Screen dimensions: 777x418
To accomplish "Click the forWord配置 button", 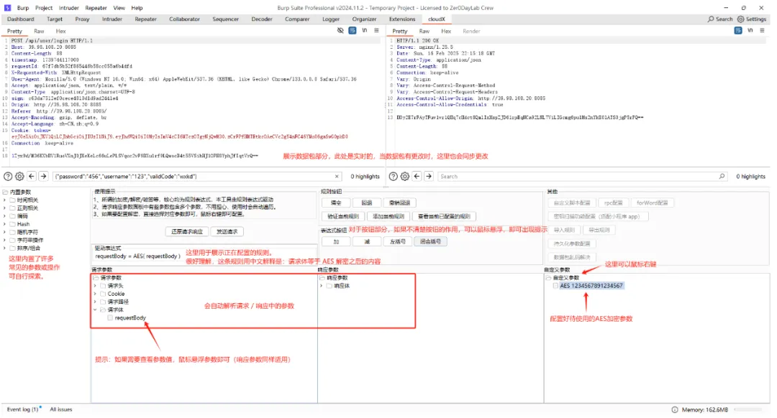I will (x=652, y=203).
